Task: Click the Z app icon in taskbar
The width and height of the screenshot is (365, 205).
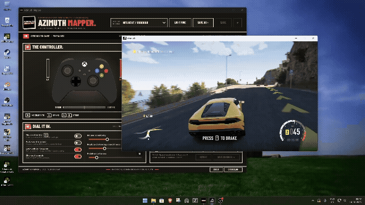Action: pos(195,200)
